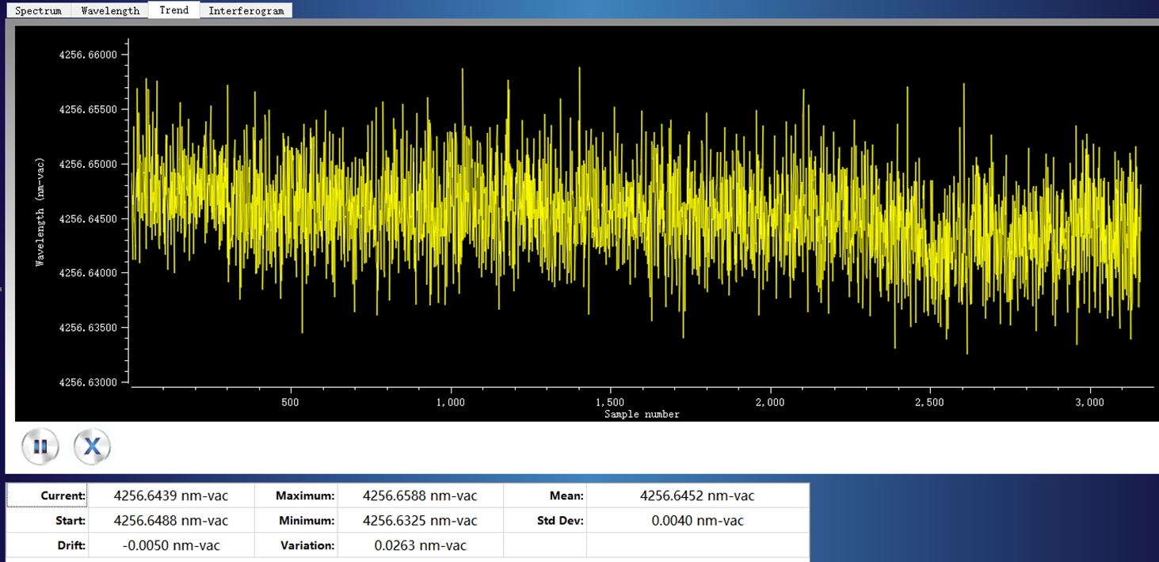The height and width of the screenshot is (562, 1159).
Task: Click the Drift value cell
Action: click(x=171, y=545)
